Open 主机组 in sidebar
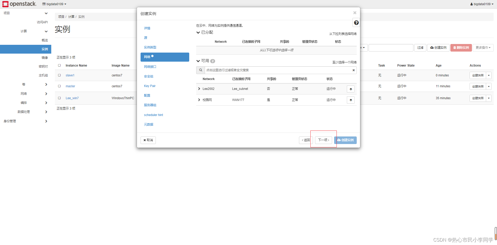 (x=43, y=75)
